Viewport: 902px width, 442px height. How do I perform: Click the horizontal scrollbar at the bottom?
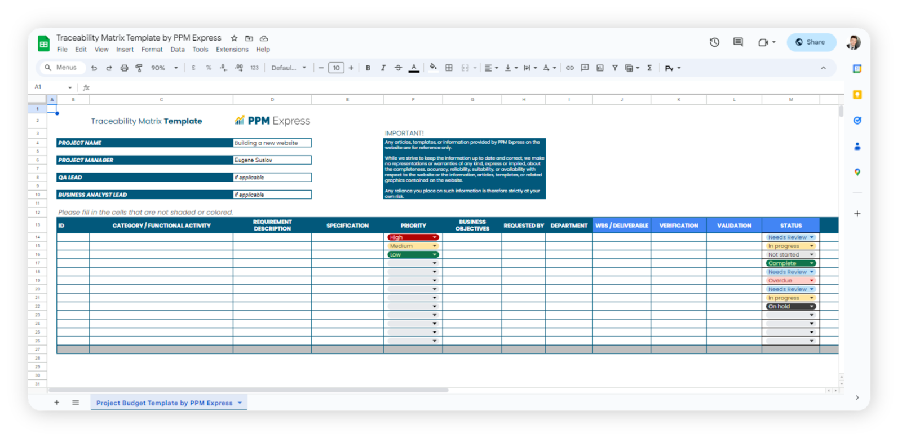[x=248, y=390]
